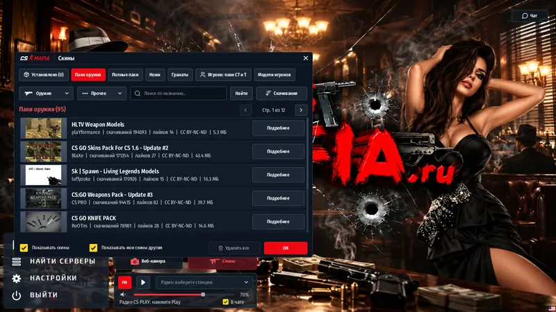The image size is (556, 312).
Task: Open the Модели игроков tab
Action: [x=274, y=75]
